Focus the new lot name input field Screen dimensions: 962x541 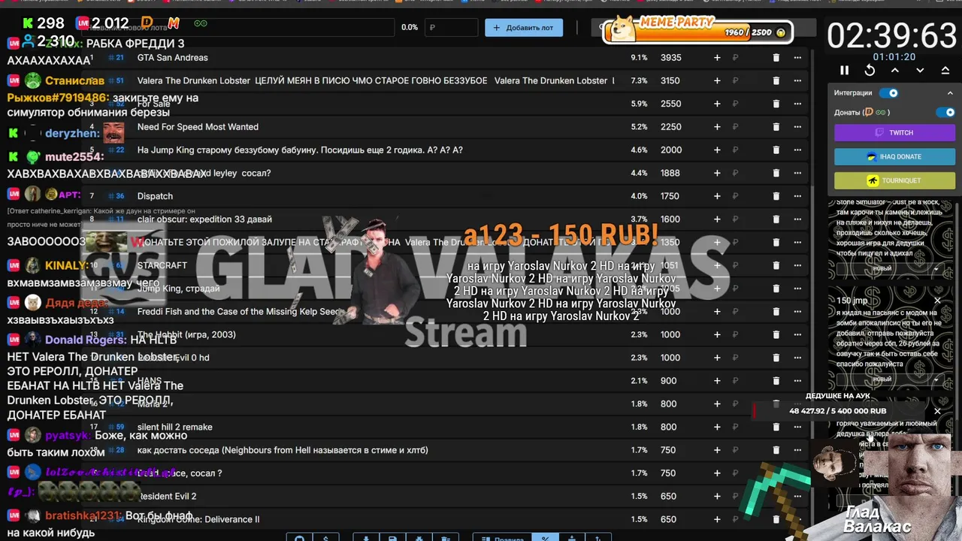238,28
